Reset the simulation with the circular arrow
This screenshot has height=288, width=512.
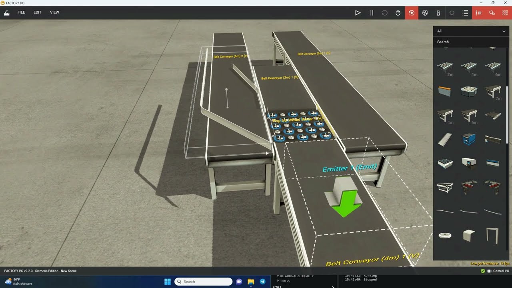pyautogui.click(x=385, y=13)
